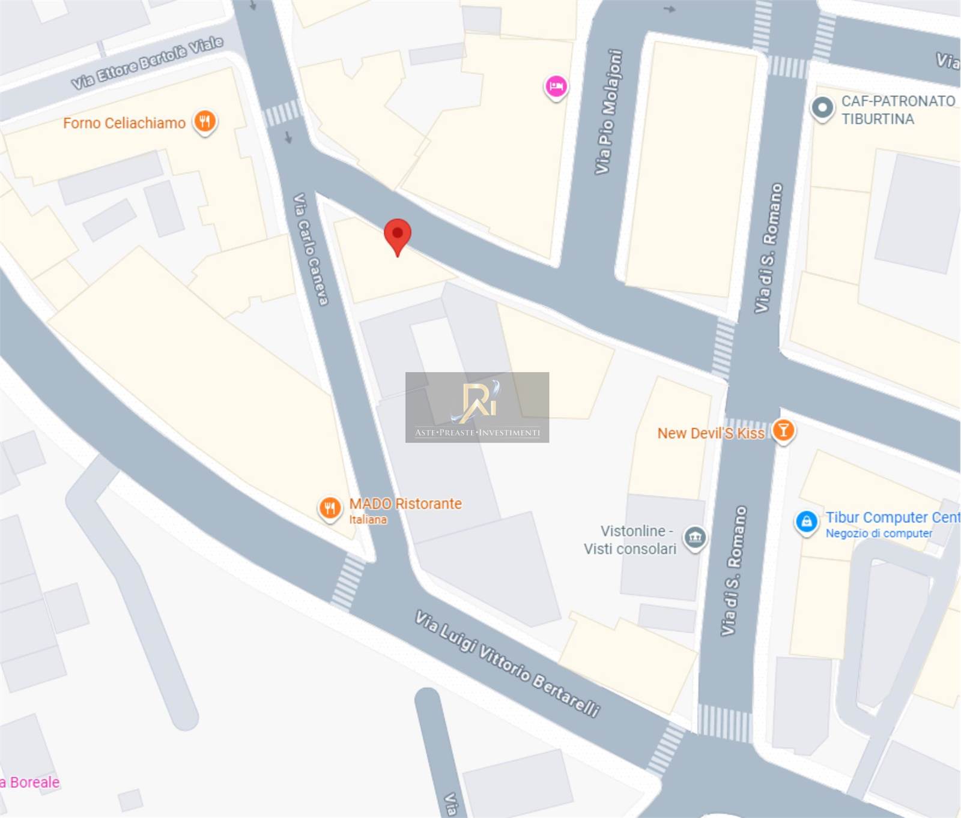Click Via Luigi Vittorio Bertarelli street name
Image resolution: width=961 pixels, height=818 pixels.
click(508, 664)
